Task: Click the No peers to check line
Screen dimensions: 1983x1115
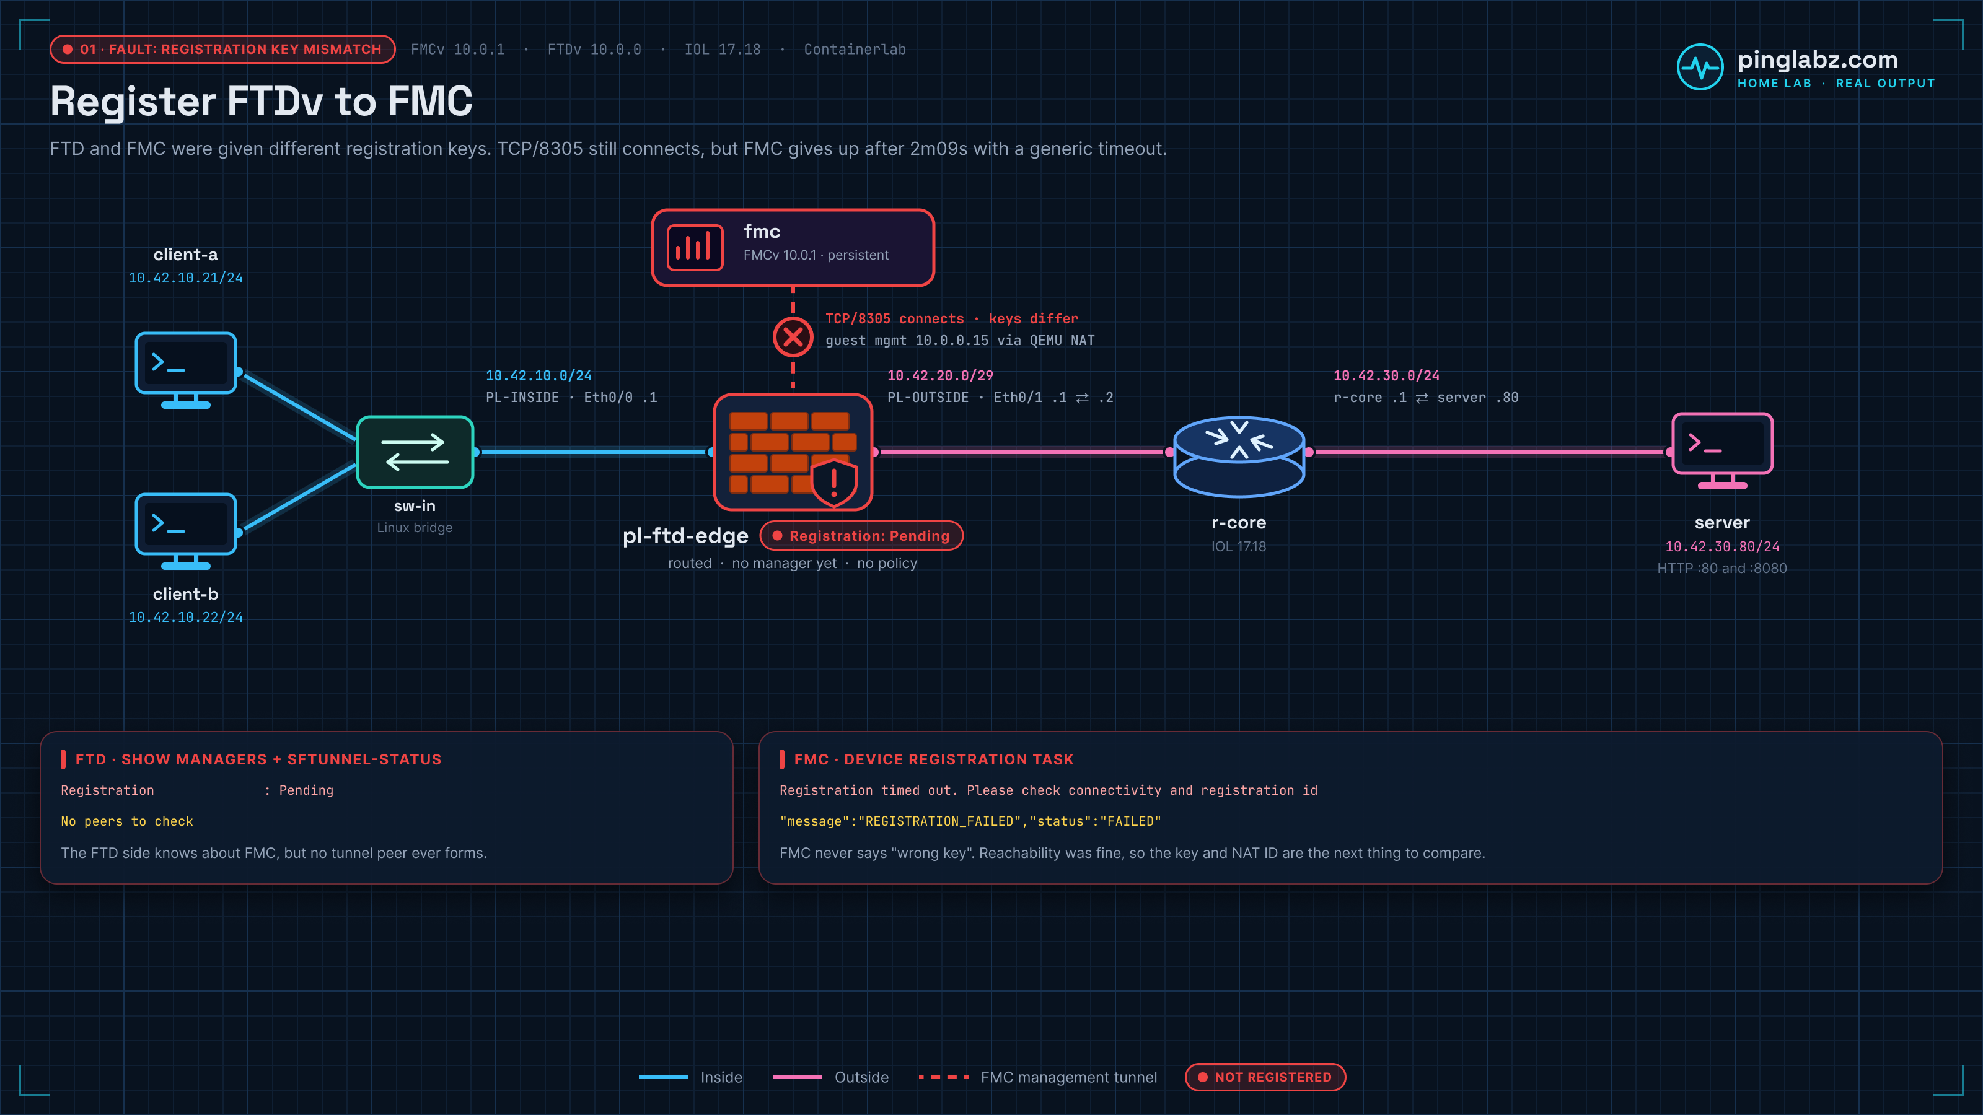Action: coord(127,821)
